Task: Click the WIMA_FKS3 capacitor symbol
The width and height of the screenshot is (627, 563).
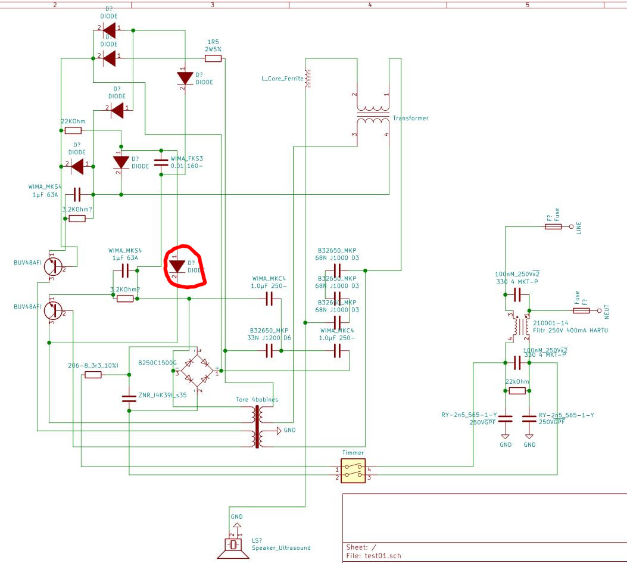Action: click(161, 163)
